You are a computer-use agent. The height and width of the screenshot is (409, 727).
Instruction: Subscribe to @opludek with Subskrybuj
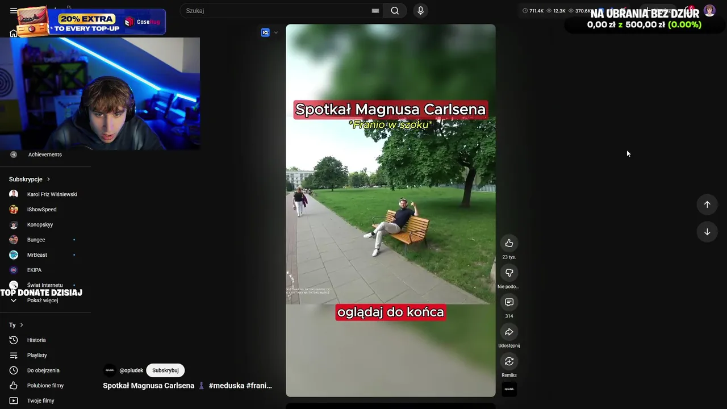(165, 370)
